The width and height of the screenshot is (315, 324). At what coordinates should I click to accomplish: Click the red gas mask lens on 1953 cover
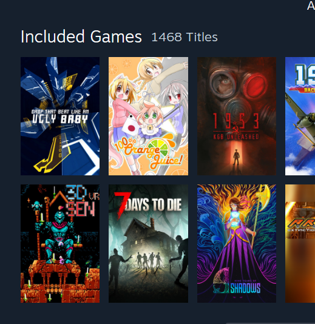tap(256, 85)
